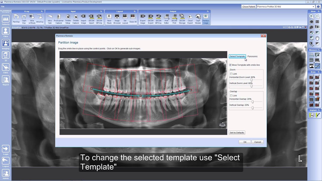Click the Import Image icon
322x181 pixels.
[84, 19]
